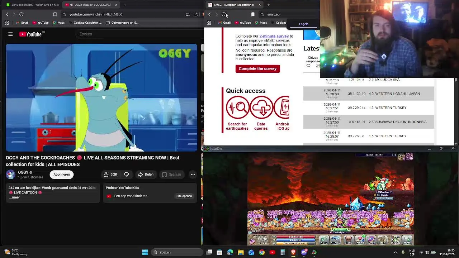
Task: Click Opslaan save button
Action: tap(171, 175)
